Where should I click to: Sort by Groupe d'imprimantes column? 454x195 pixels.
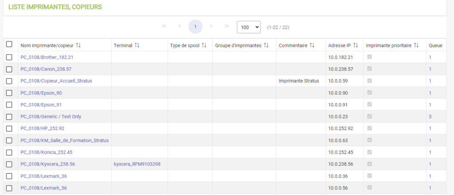pos(266,45)
